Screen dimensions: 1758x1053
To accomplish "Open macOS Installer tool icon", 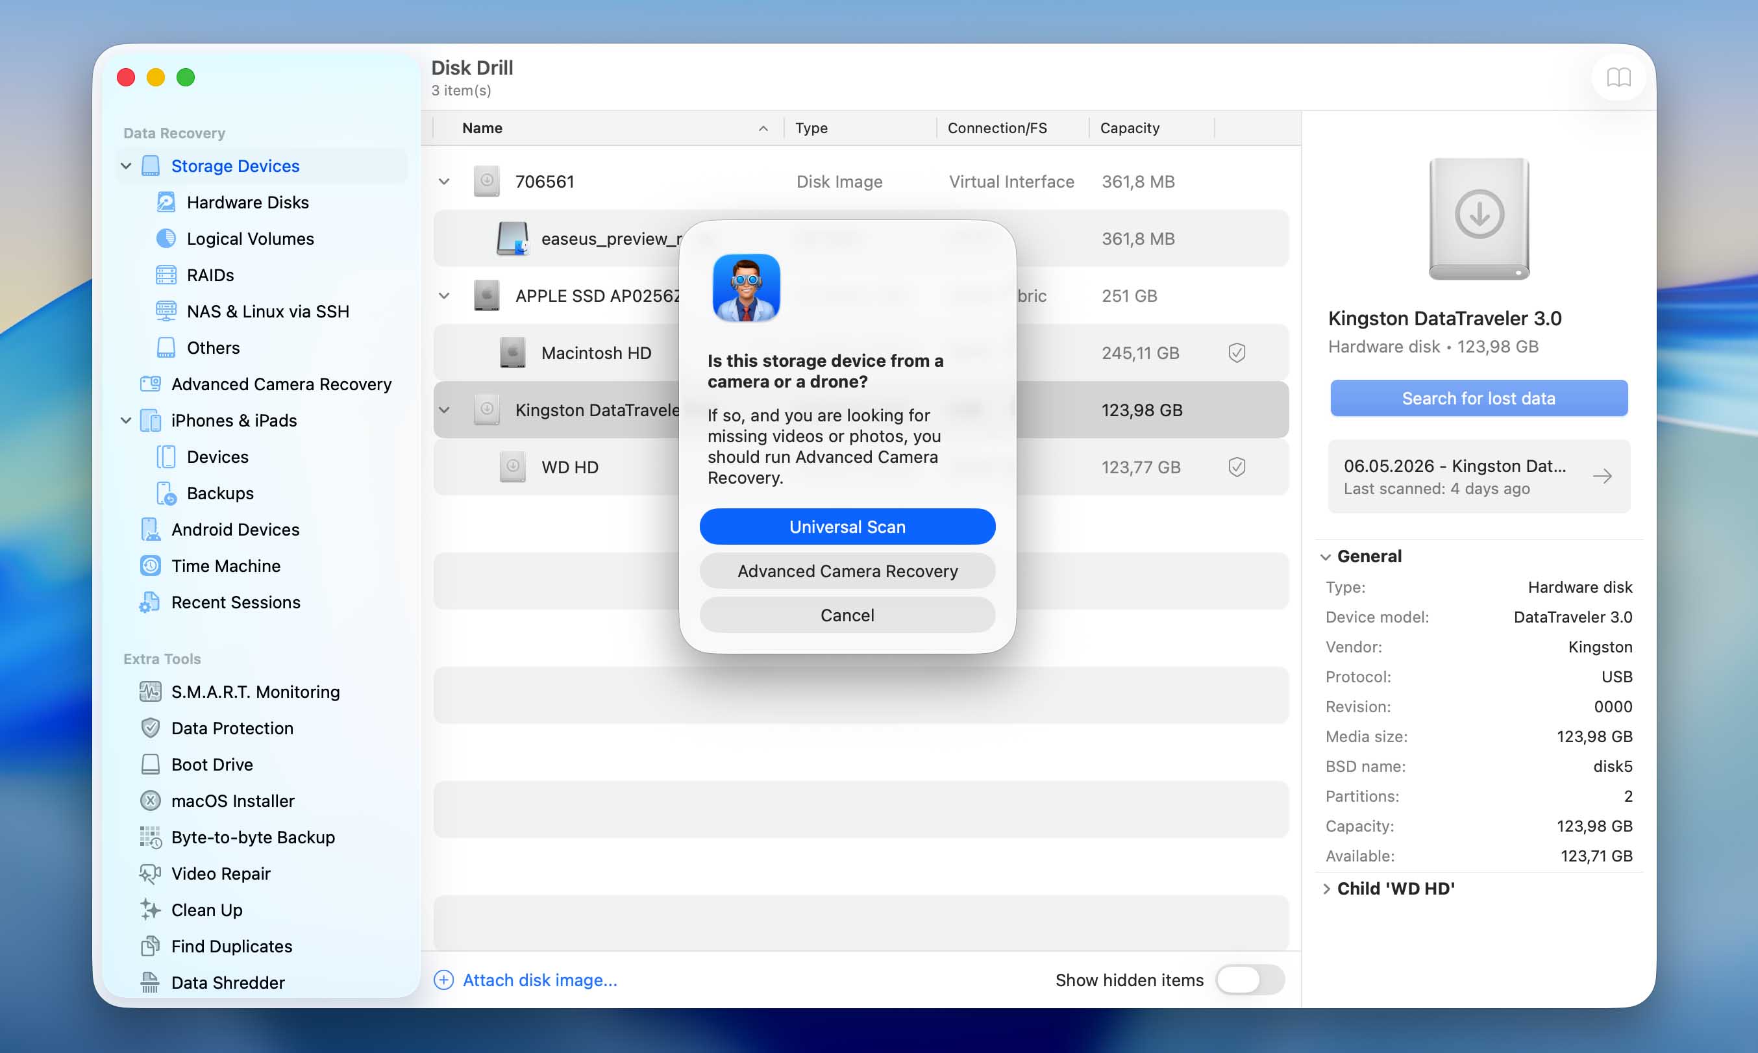I will click(x=151, y=801).
